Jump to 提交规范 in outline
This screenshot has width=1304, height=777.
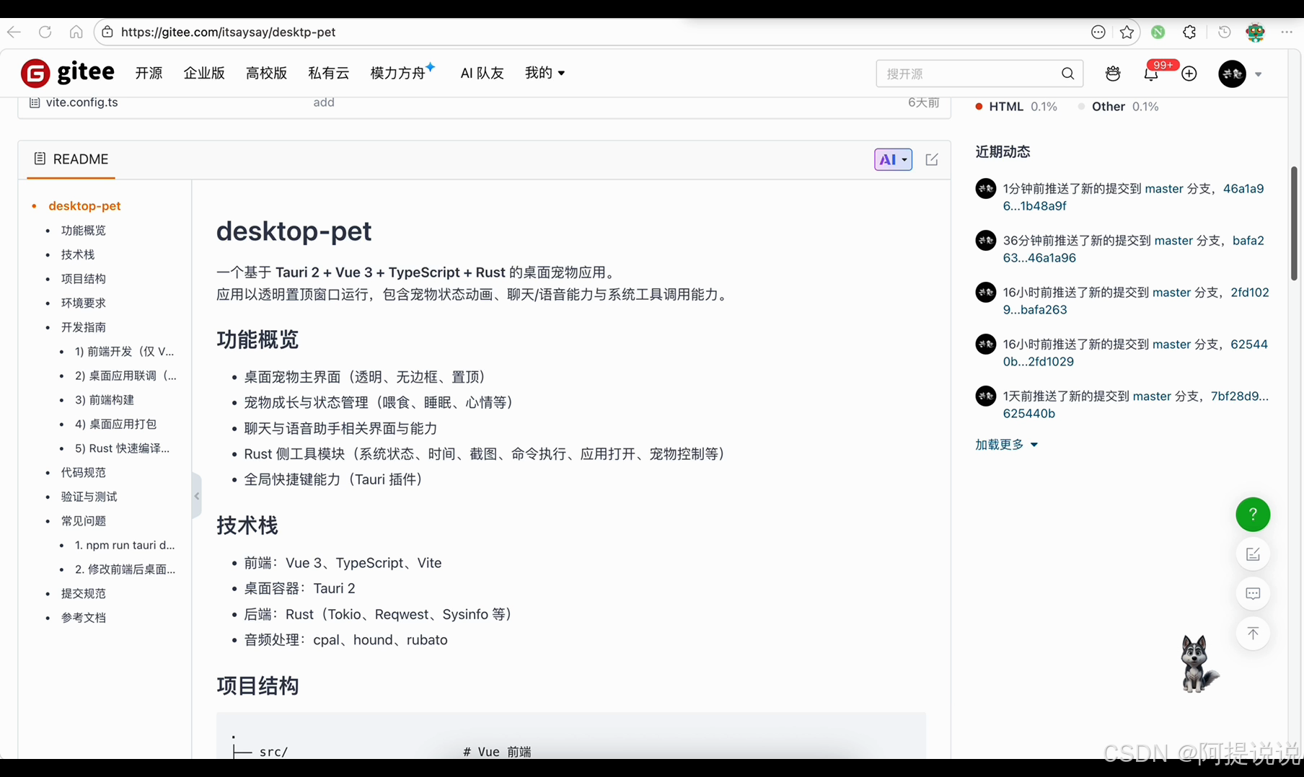point(83,594)
